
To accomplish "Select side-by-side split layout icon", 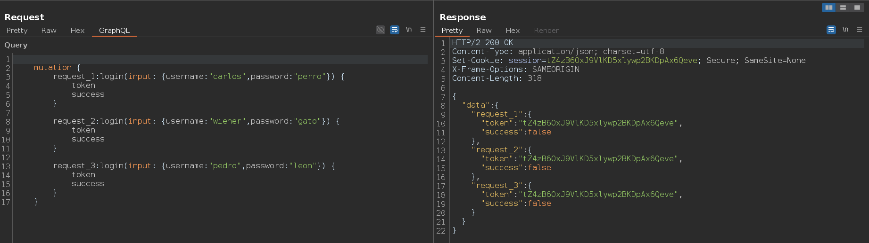I will [x=829, y=8].
